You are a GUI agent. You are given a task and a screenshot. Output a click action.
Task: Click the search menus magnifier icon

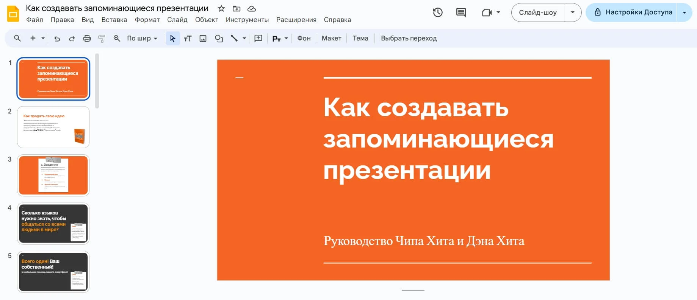pos(17,38)
